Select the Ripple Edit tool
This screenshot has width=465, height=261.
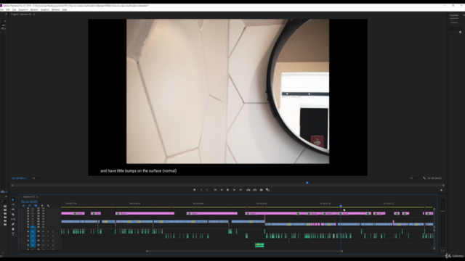(13, 210)
